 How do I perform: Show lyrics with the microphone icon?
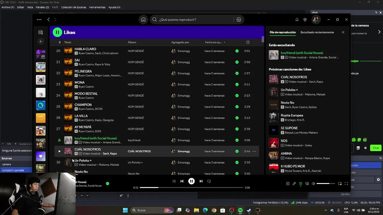point(294,184)
